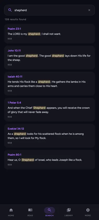99x220 pixels.
Task: Select the 1 Peter 5:4 verse text
Action: (x=49, y=110)
